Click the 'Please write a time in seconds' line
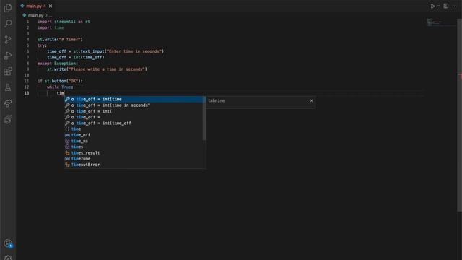 97,69
